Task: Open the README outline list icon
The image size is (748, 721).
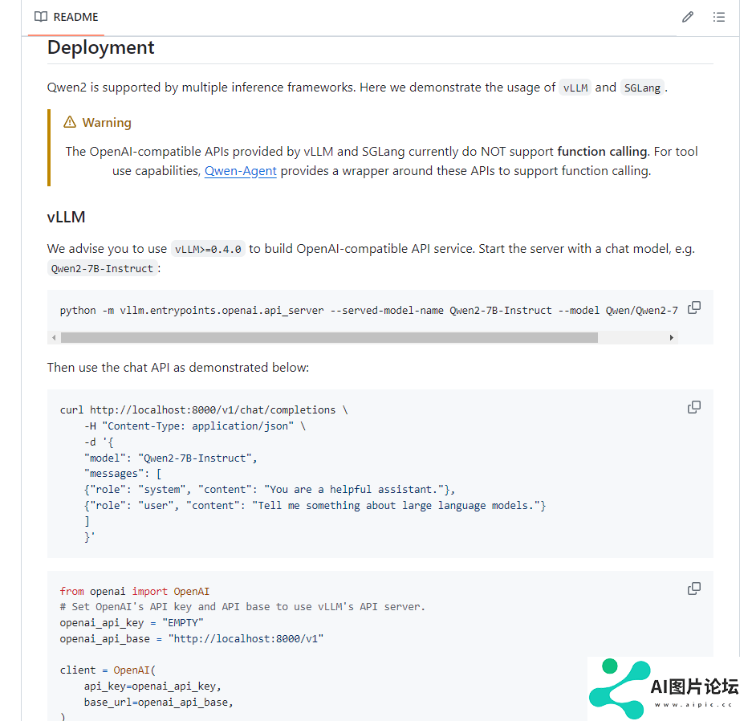Action: click(x=719, y=17)
